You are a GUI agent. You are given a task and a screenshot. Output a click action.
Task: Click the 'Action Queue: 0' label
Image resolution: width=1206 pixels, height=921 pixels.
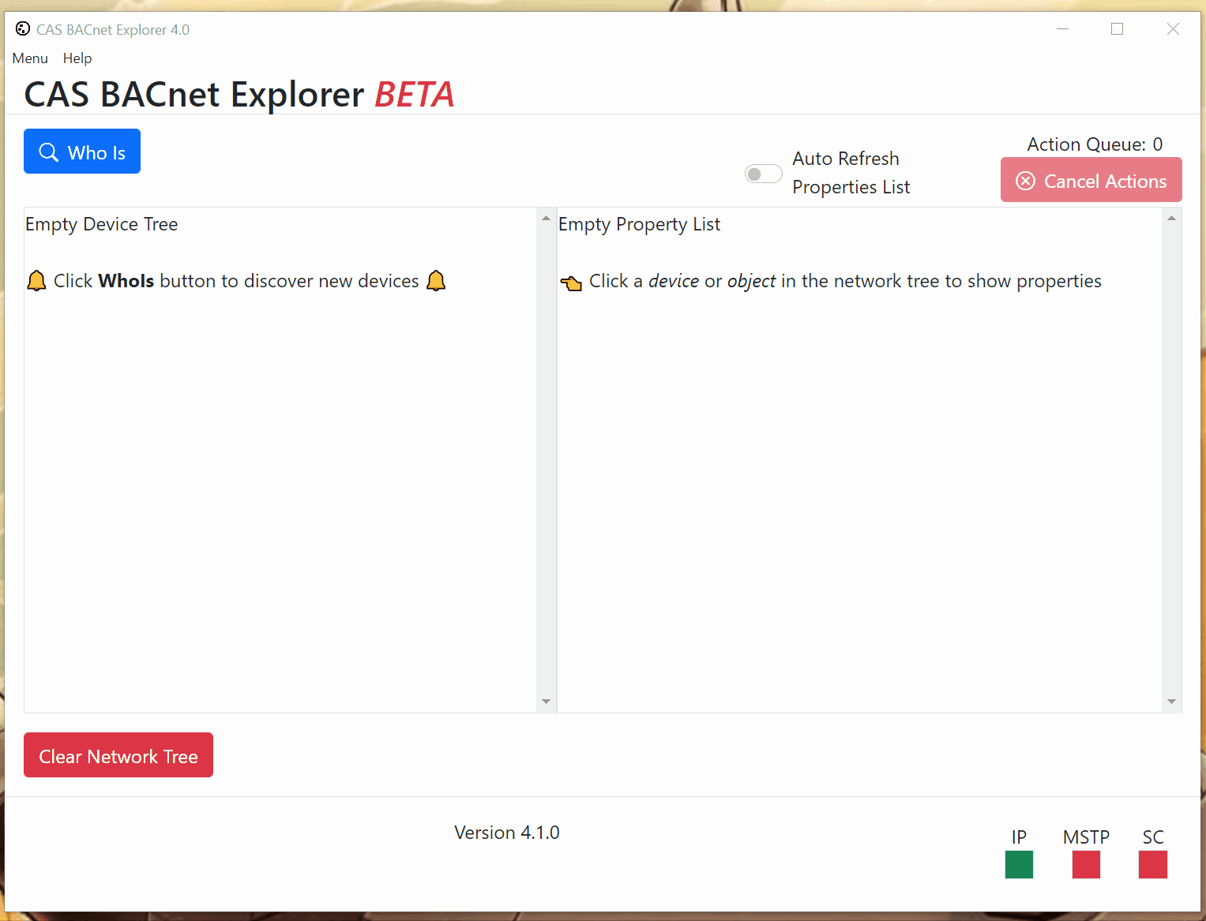(x=1095, y=144)
